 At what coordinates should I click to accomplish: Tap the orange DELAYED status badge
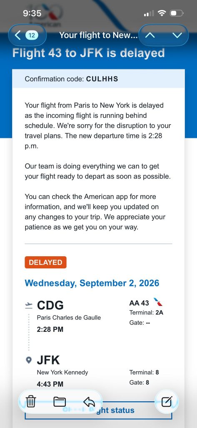point(45,262)
